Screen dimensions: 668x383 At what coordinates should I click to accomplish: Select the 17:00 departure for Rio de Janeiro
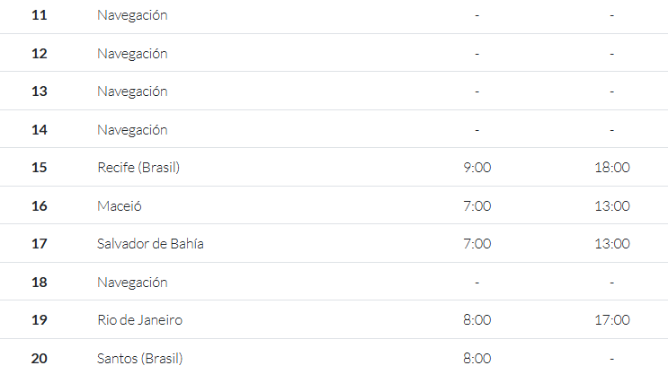pyautogui.click(x=612, y=319)
